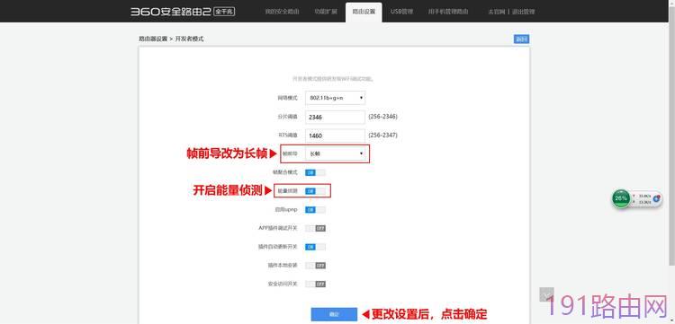The height and width of the screenshot is (324, 675).
Task: Open the 我的安全路由 tab
Action: pos(282,12)
